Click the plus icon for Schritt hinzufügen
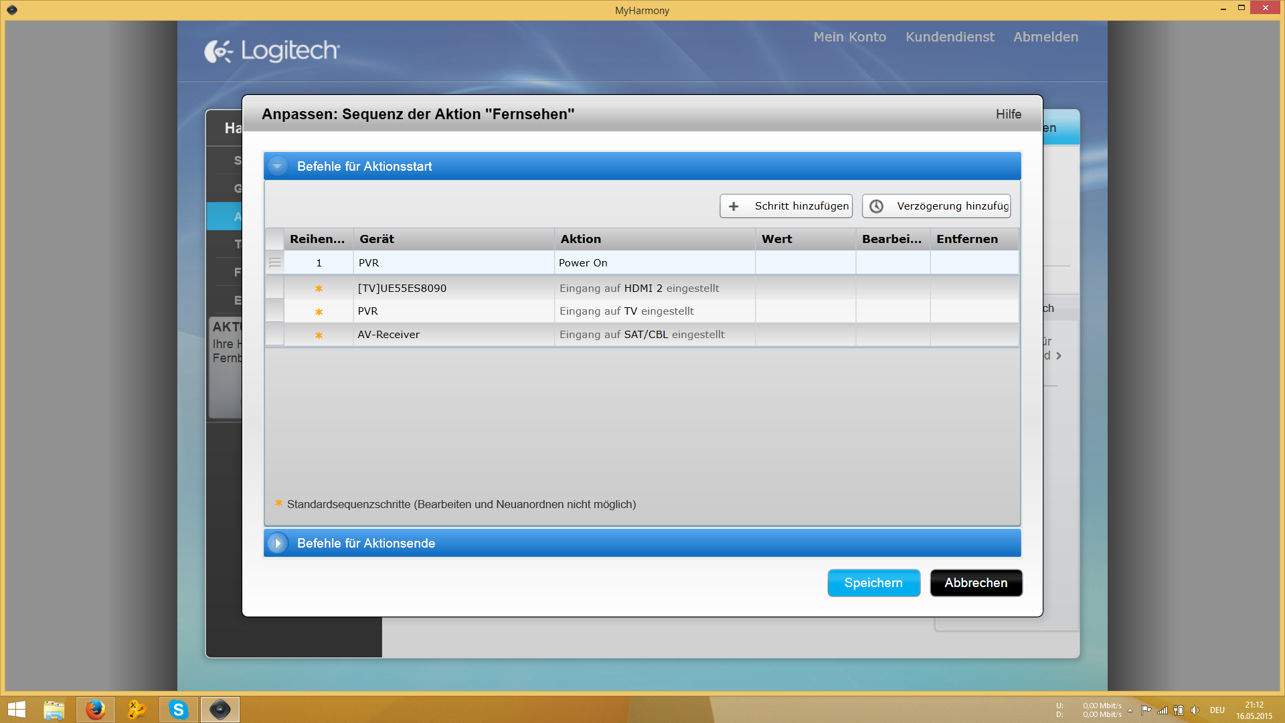Screen dimensions: 1285x723 (x=734, y=206)
